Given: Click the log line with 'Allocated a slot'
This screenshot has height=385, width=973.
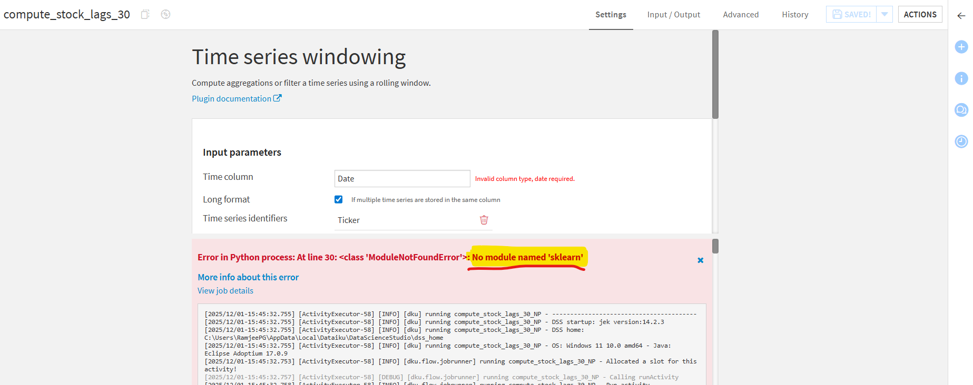Looking at the screenshot, I should click(450, 365).
